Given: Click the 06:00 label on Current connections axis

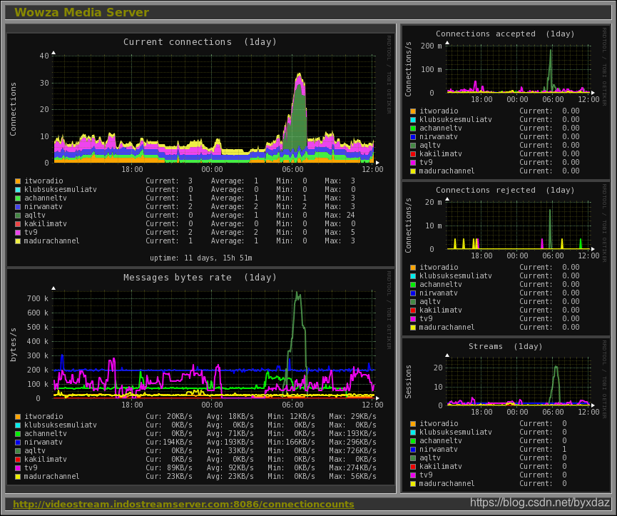Looking at the screenshot, I should tap(292, 170).
